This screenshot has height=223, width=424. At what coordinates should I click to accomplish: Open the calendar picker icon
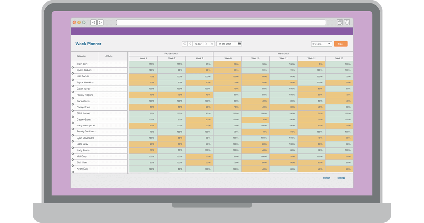coord(239,44)
